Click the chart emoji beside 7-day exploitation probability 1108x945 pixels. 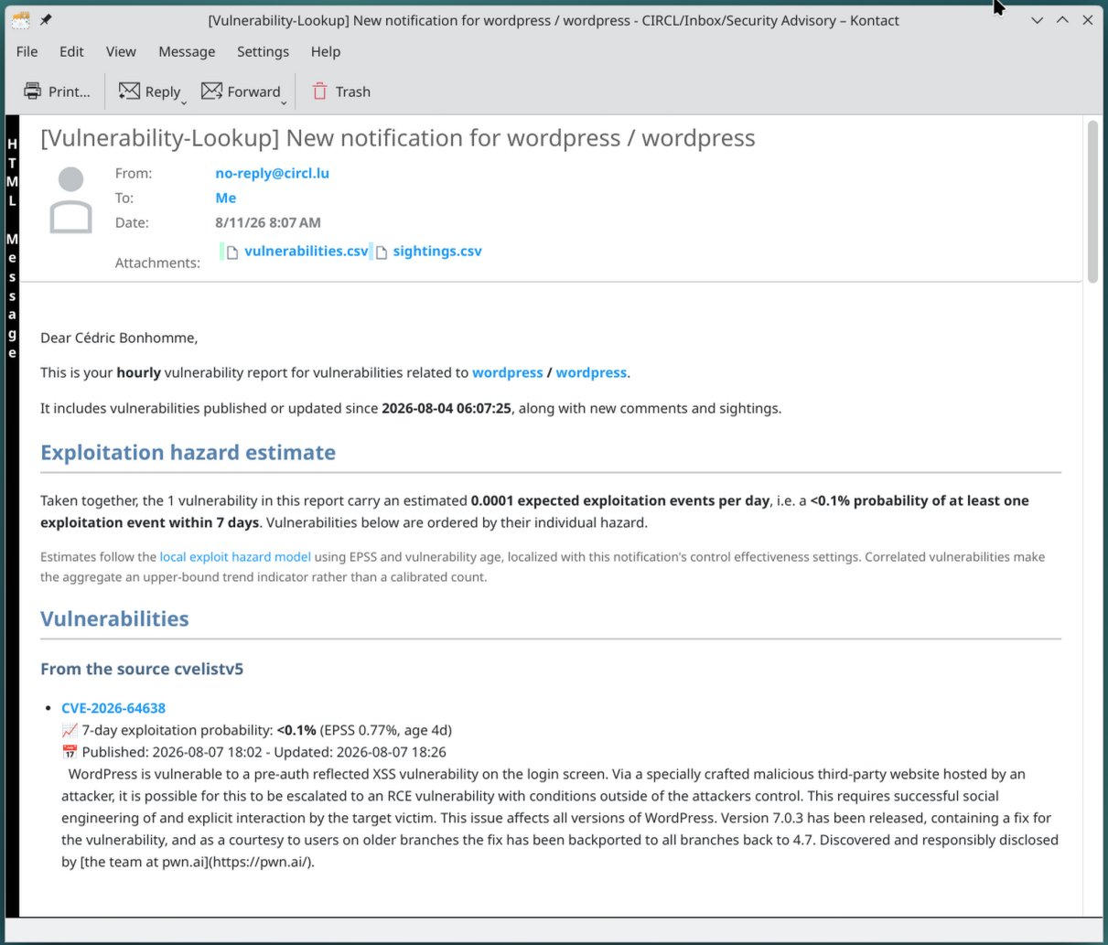tap(70, 730)
